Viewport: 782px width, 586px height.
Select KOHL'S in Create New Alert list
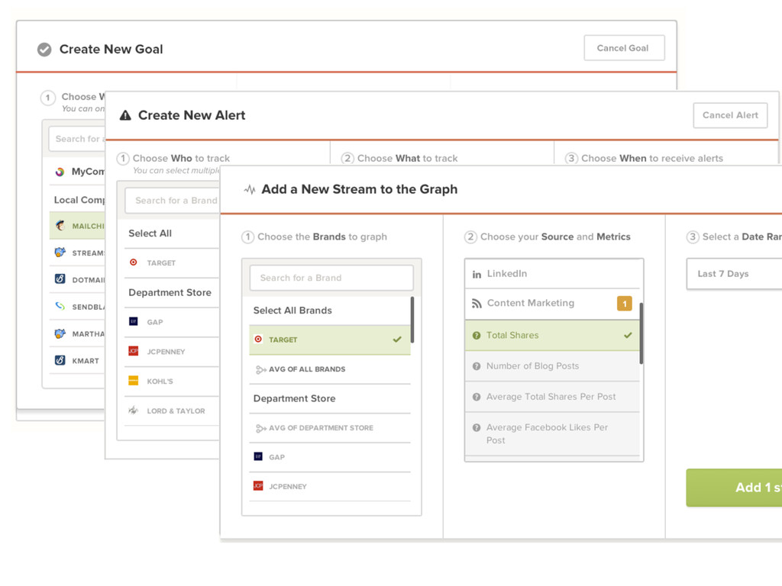tap(171, 382)
